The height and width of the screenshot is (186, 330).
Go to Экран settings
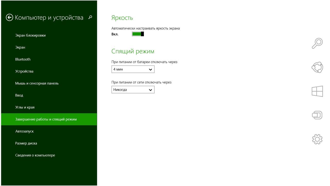[x=20, y=48]
